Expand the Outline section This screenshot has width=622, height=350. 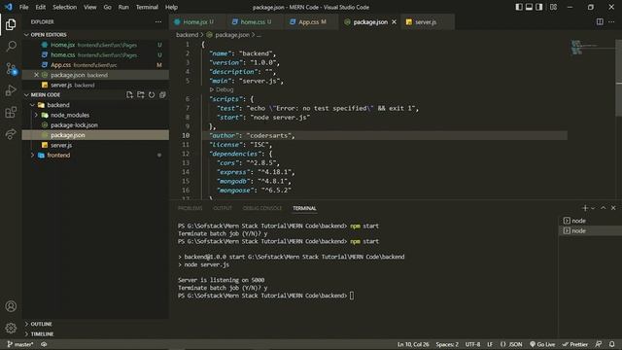click(x=26, y=324)
